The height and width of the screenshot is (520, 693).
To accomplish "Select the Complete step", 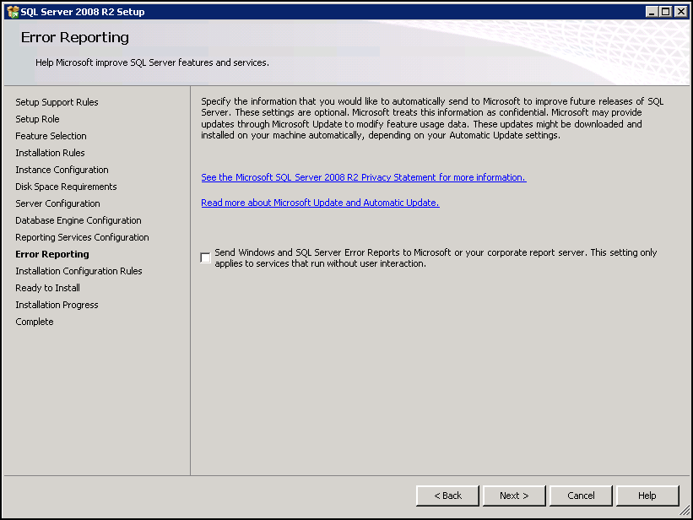I will click(35, 322).
